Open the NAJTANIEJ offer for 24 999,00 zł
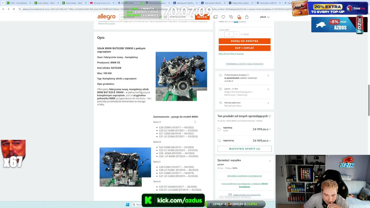 (244, 129)
